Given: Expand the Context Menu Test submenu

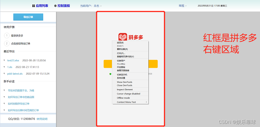Looking at the screenshot, I should point(130,102).
